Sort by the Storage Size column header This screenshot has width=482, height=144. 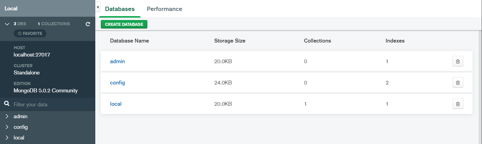(230, 41)
